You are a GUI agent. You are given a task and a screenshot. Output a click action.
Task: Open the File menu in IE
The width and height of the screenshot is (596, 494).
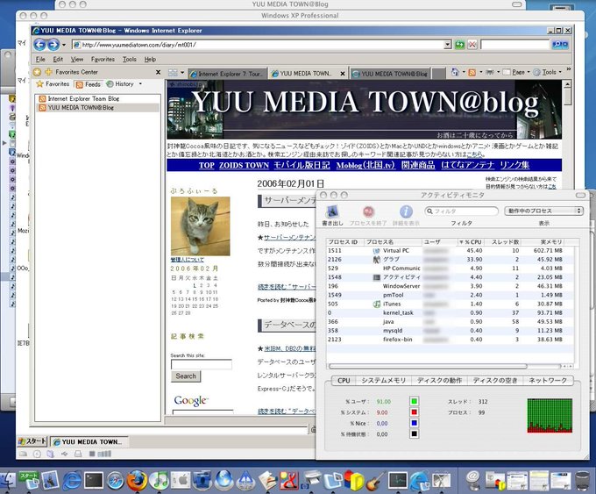coord(40,59)
